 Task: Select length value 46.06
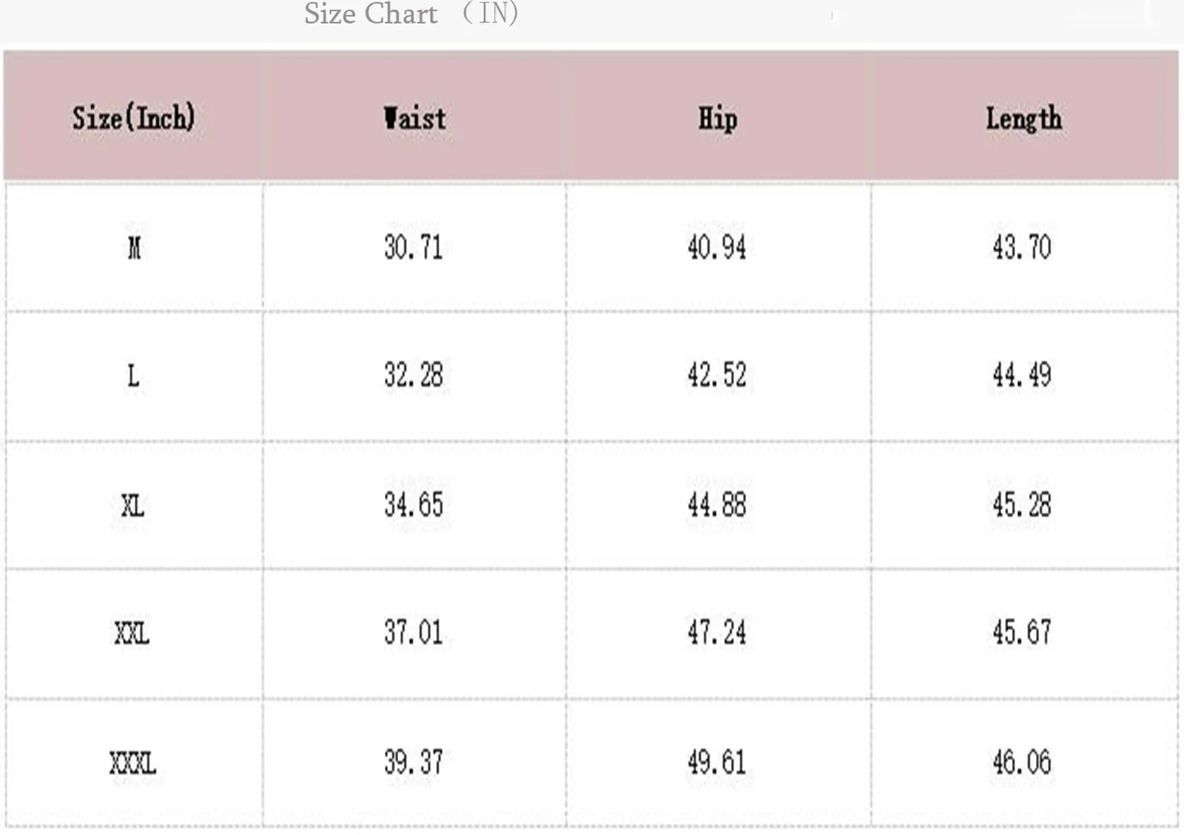1022,763
